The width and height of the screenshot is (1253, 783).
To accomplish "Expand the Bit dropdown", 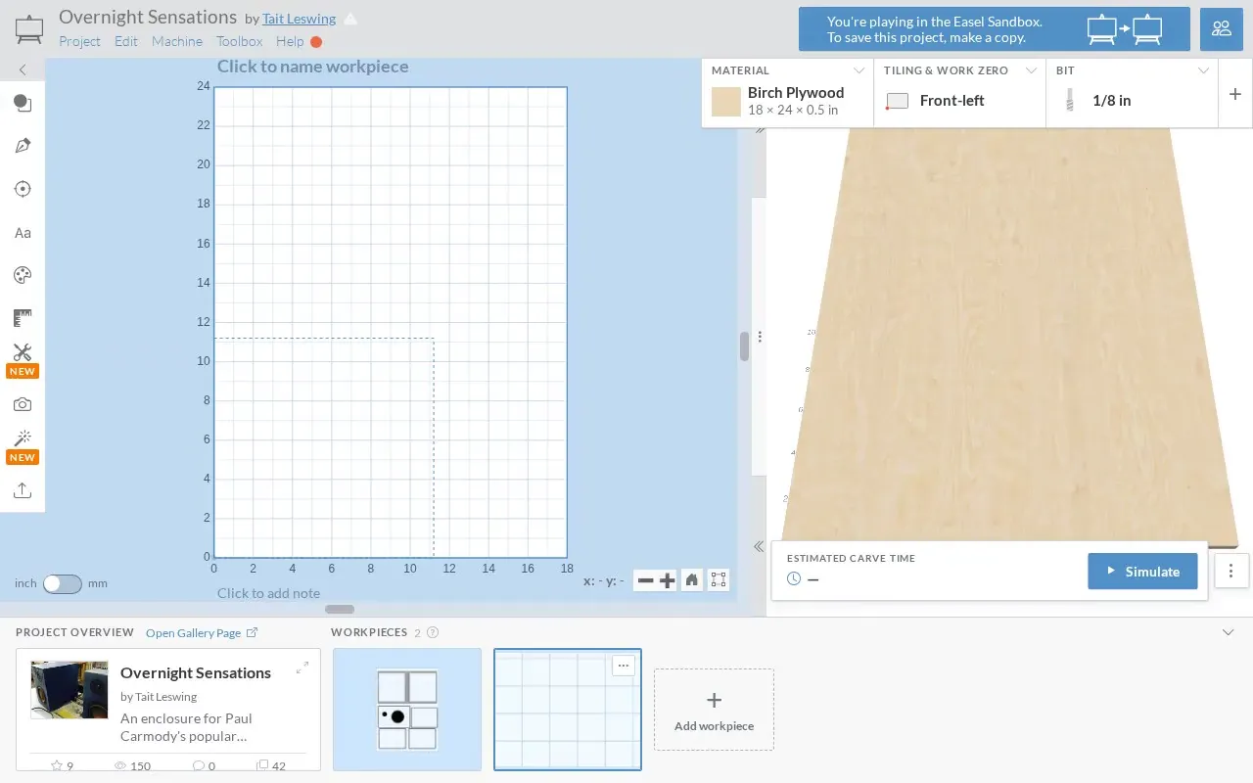I will (1203, 70).
